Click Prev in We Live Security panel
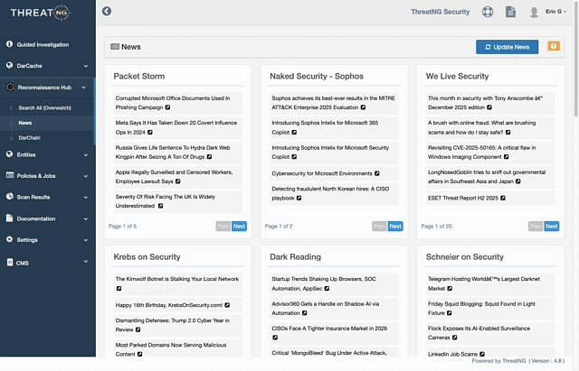 pyautogui.click(x=536, y=227)
